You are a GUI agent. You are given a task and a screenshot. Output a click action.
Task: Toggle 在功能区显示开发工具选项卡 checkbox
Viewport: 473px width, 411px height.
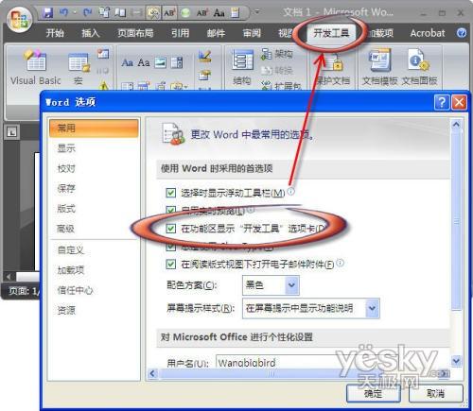(x=170, y=229)
